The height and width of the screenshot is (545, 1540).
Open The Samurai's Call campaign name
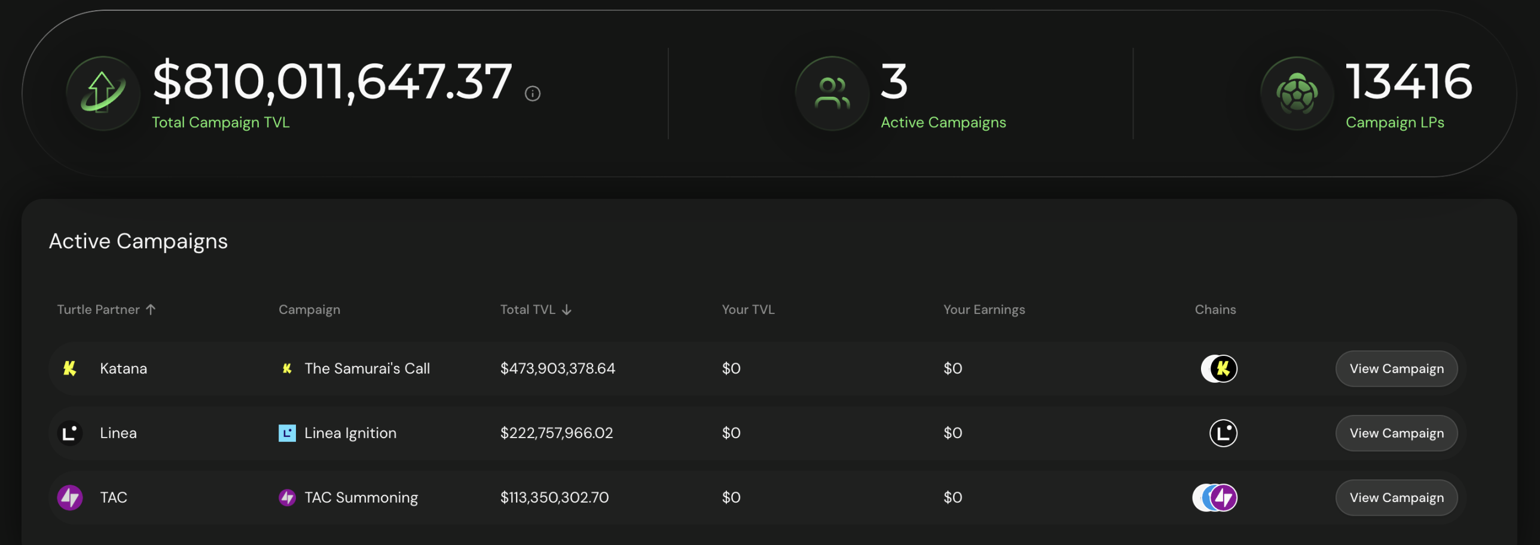pos(366,368)
